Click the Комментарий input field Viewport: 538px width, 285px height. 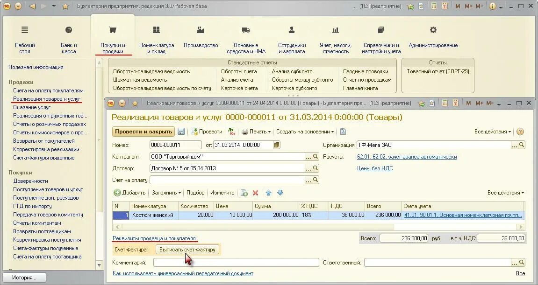236,263
